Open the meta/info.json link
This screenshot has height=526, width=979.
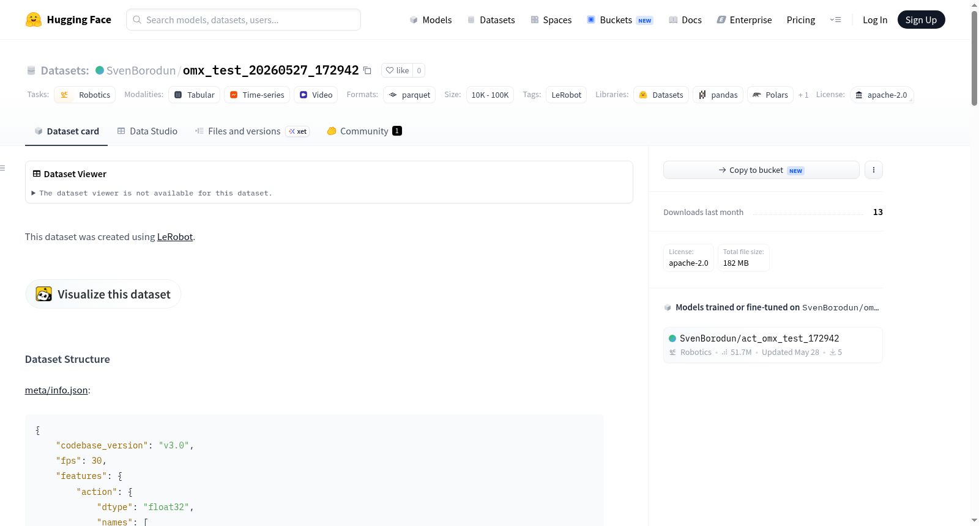(x=56, y=390)
